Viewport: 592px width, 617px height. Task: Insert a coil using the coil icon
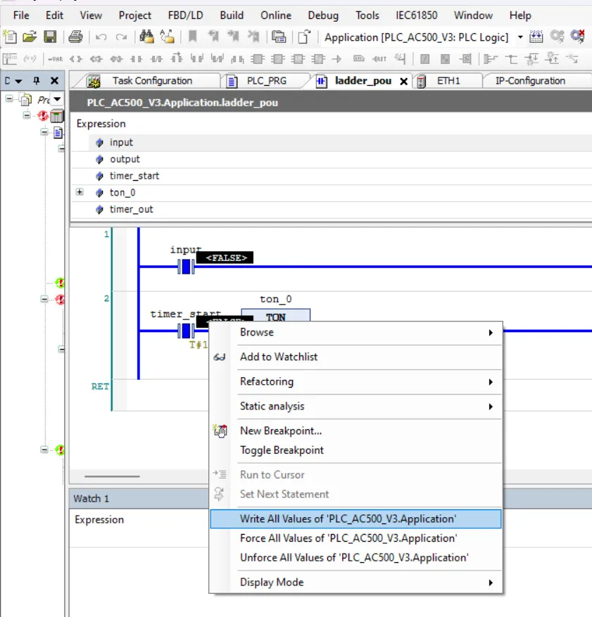(76, 59)
